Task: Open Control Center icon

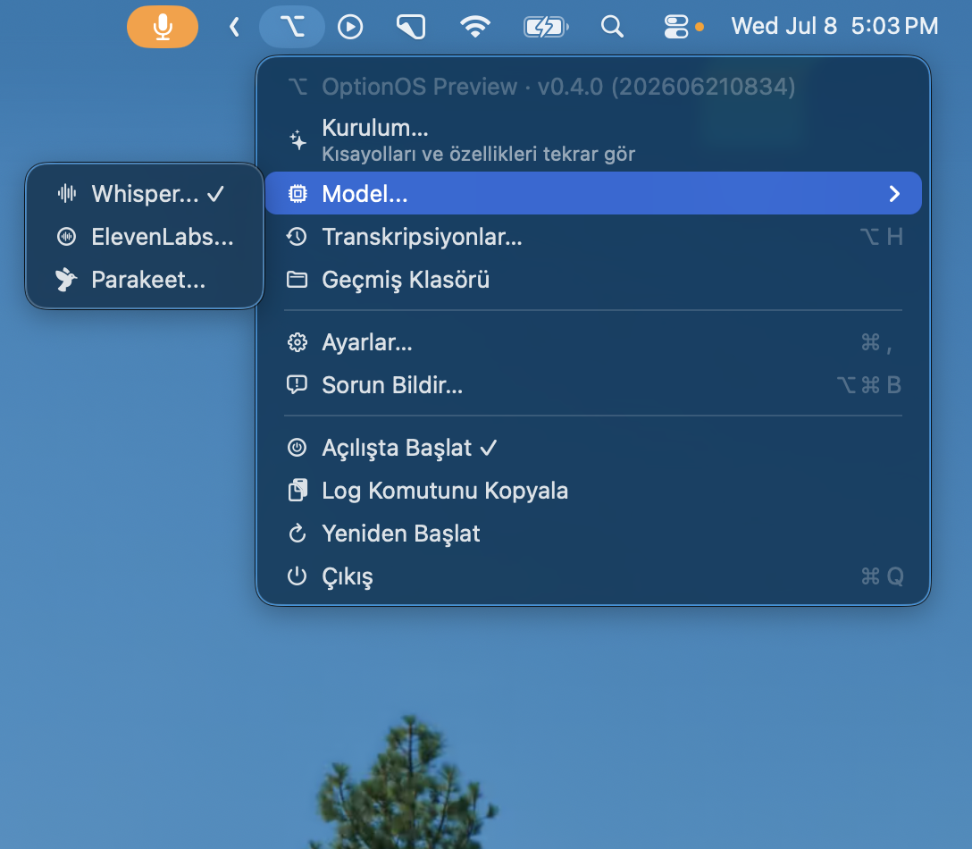Action: point(675,27)
